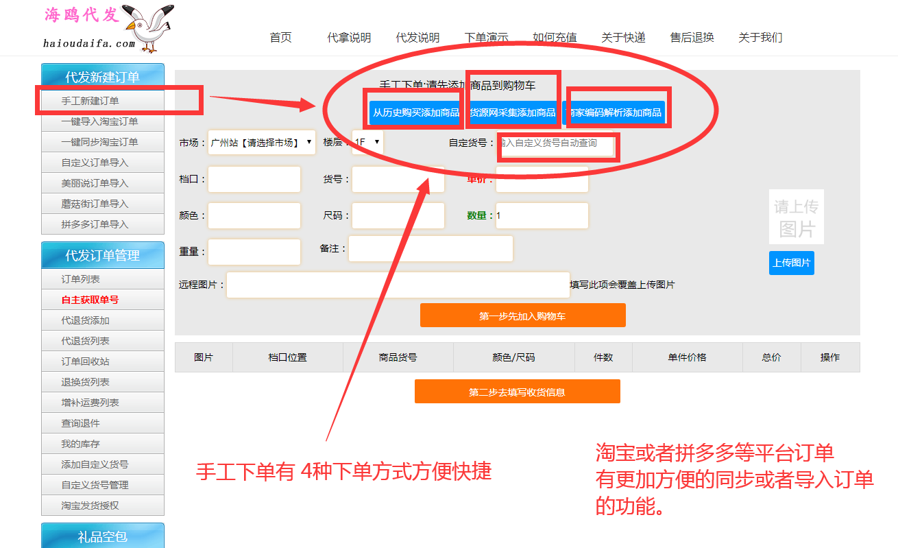Screen dimensions: 898x548
Task: Open the 市场 广州站 dropdown
Action: pyautogui.click(x=261, y=143)
